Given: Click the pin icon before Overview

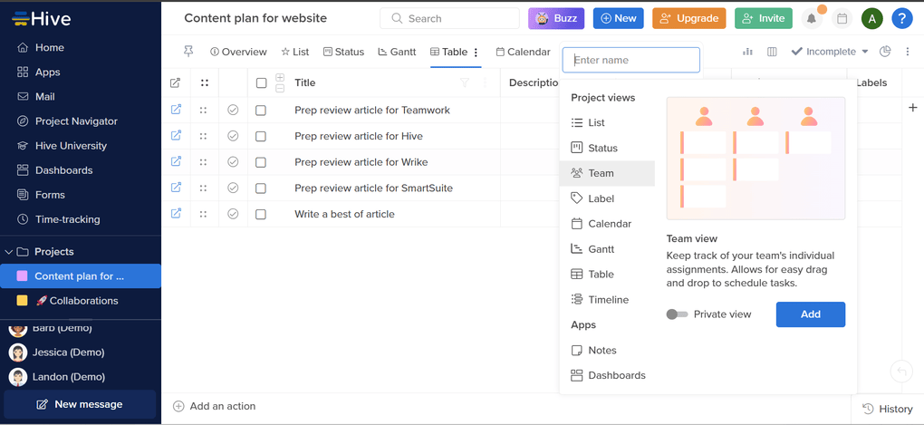Looking at the screenshot, I should coord(188,52).
